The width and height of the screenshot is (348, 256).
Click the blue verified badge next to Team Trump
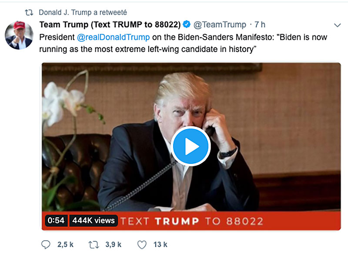(186, 24)
